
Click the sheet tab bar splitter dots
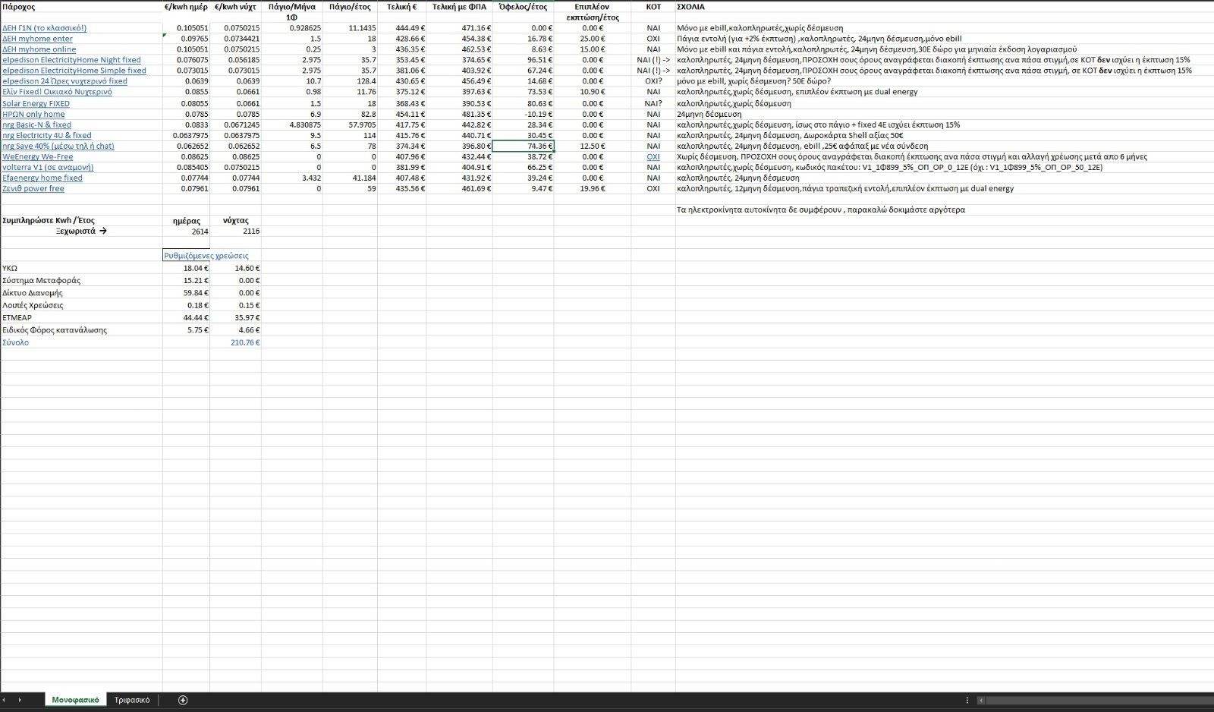coord(967,700)
